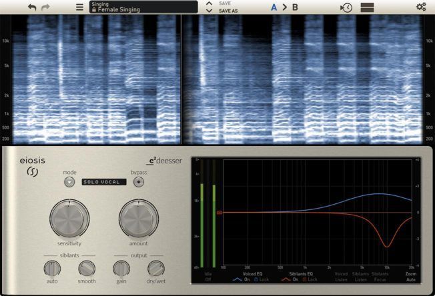Open the settings gears icon

pyautogui.click(x=421, y=7)
